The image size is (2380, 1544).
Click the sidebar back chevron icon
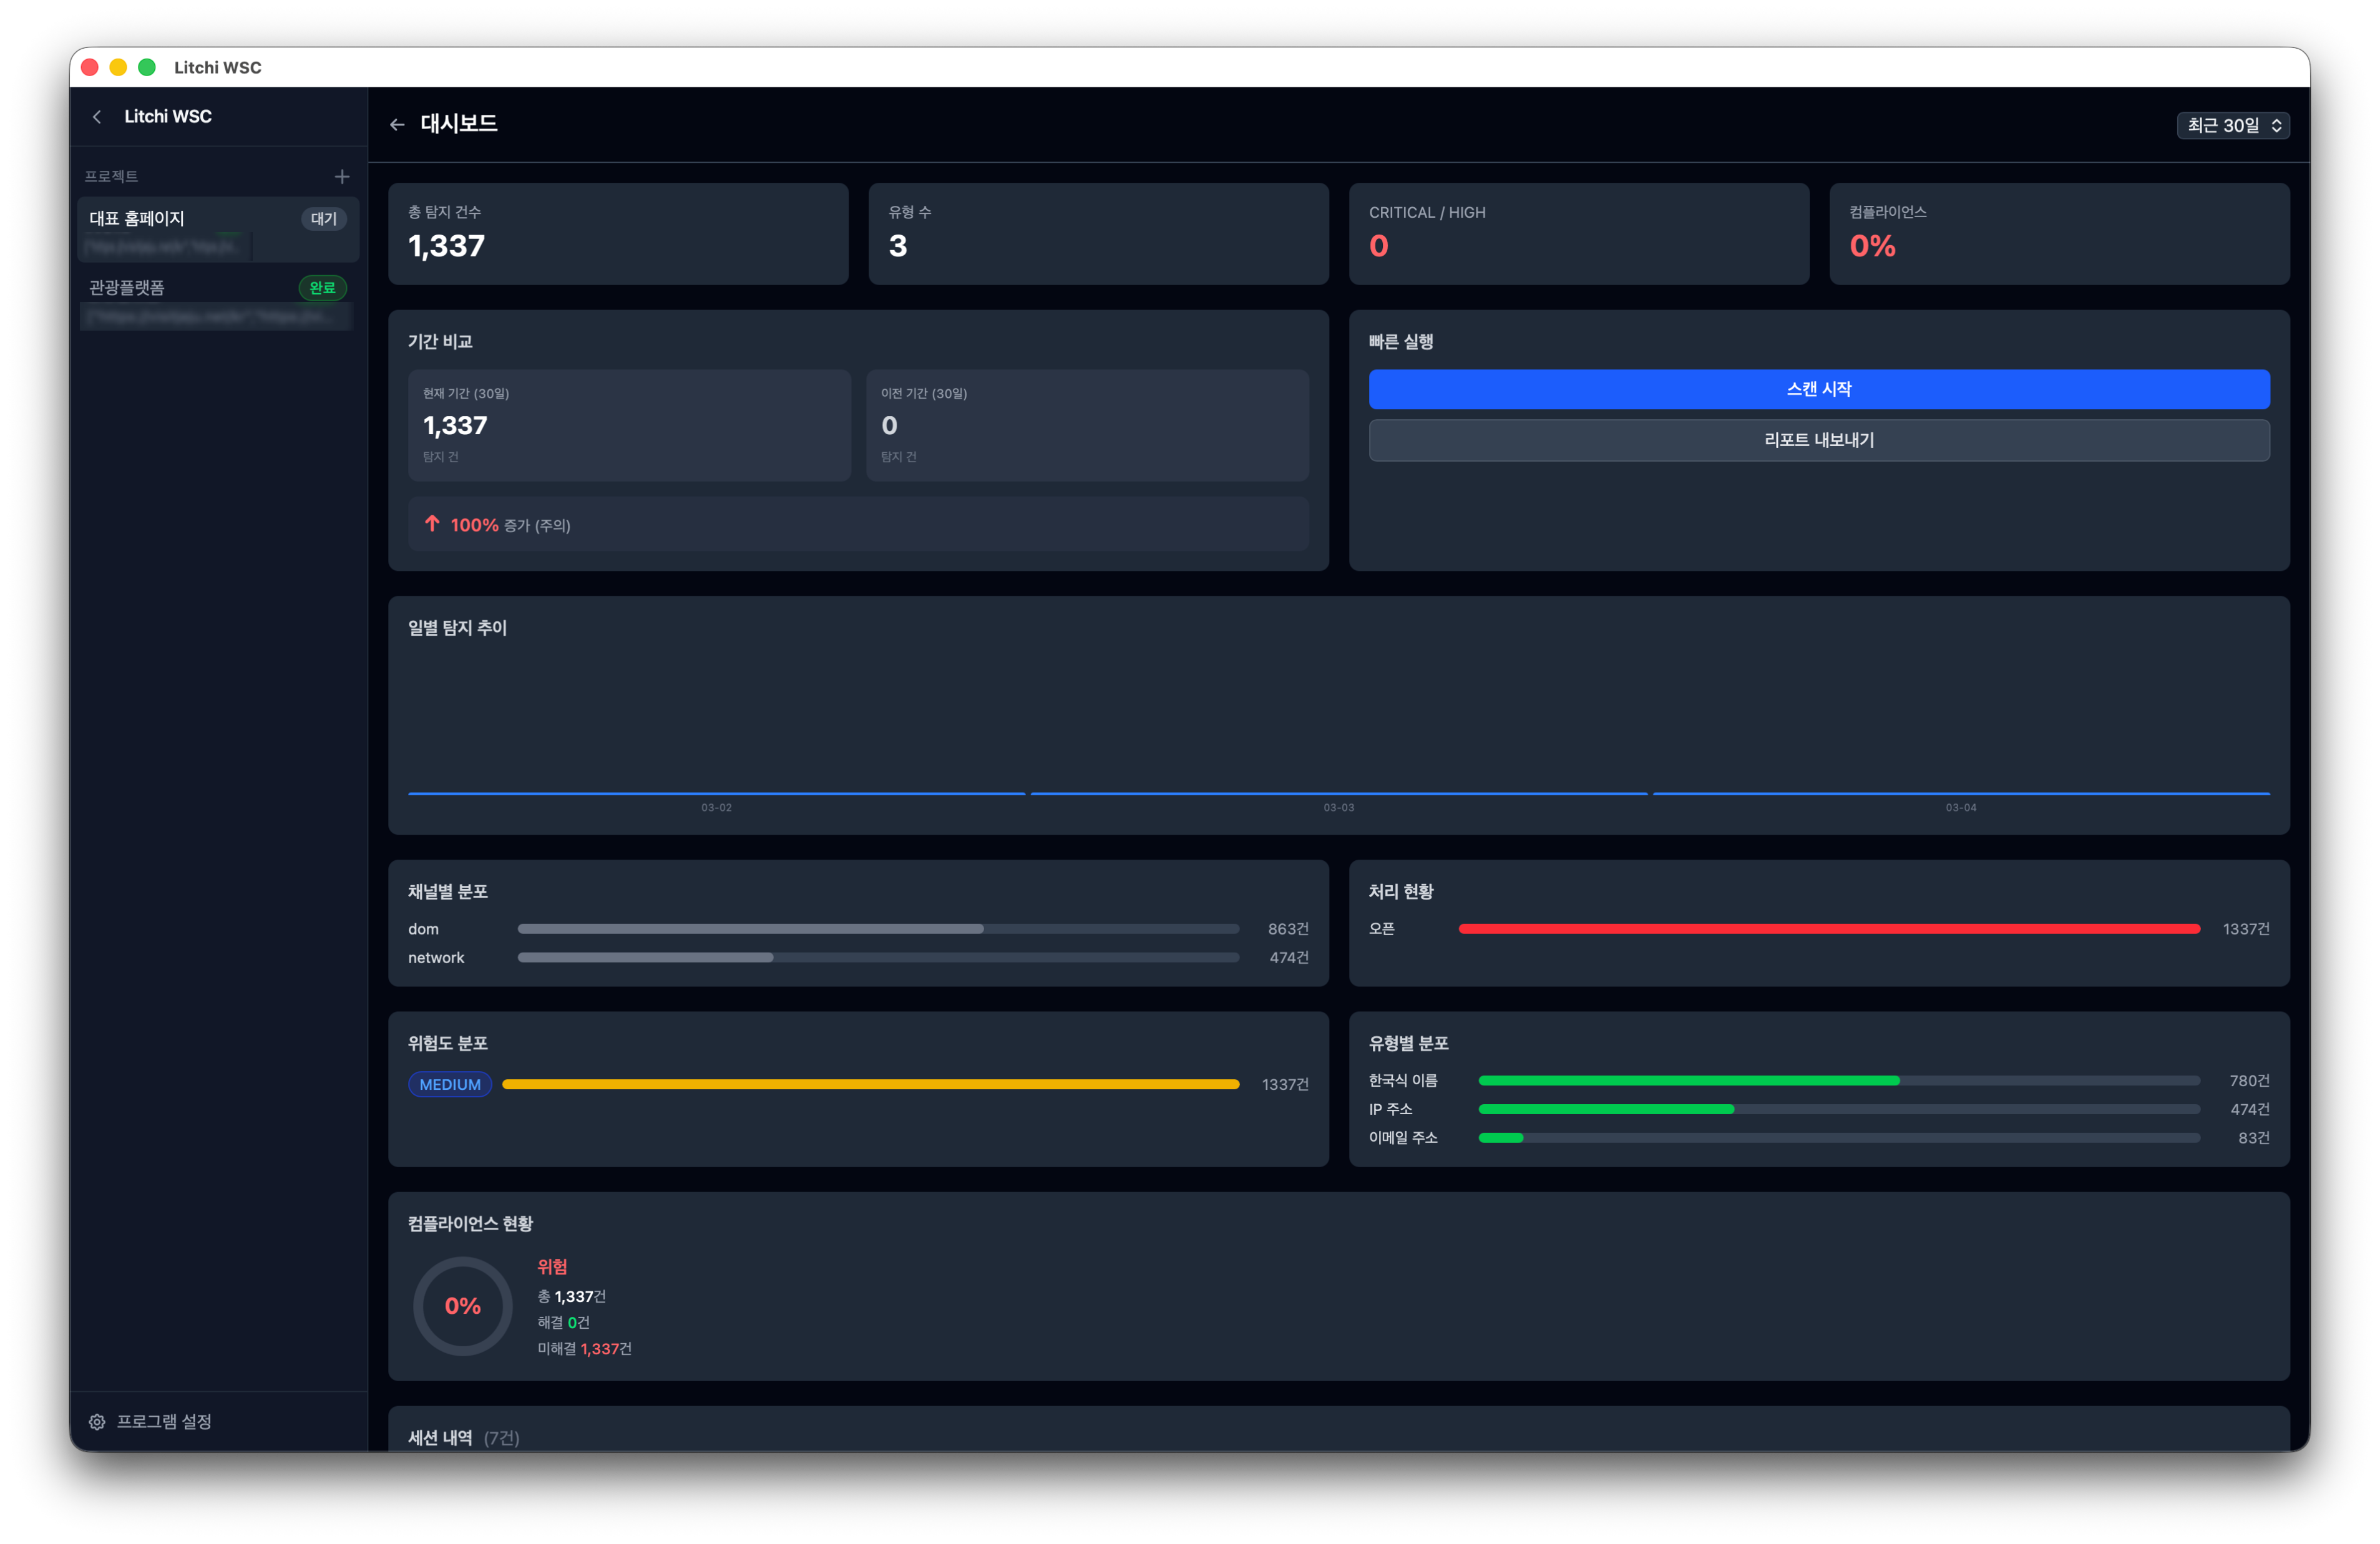tap(97, 117)
